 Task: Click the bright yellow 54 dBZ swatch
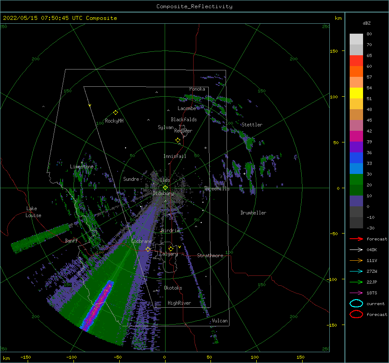click(x=356, y=93)
